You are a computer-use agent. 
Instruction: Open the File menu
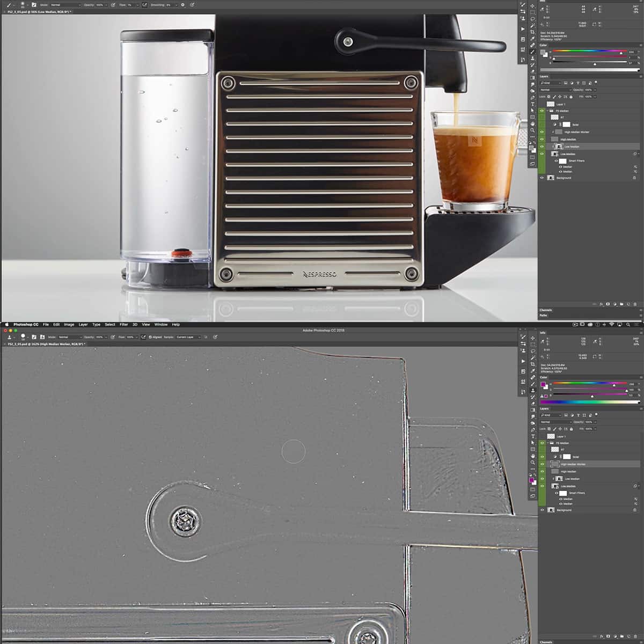46,324
